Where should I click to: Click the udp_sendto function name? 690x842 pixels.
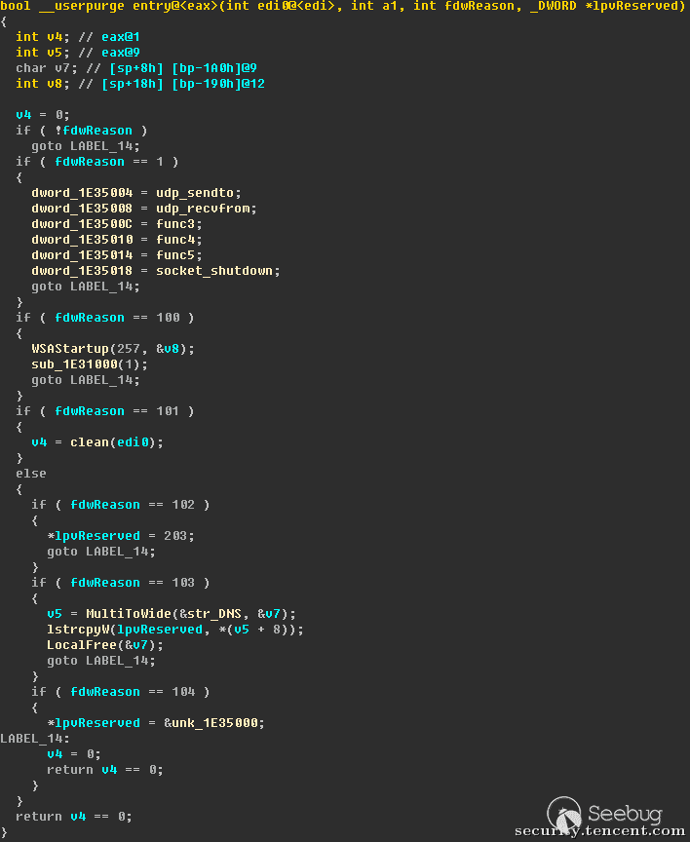coord(195,193)
